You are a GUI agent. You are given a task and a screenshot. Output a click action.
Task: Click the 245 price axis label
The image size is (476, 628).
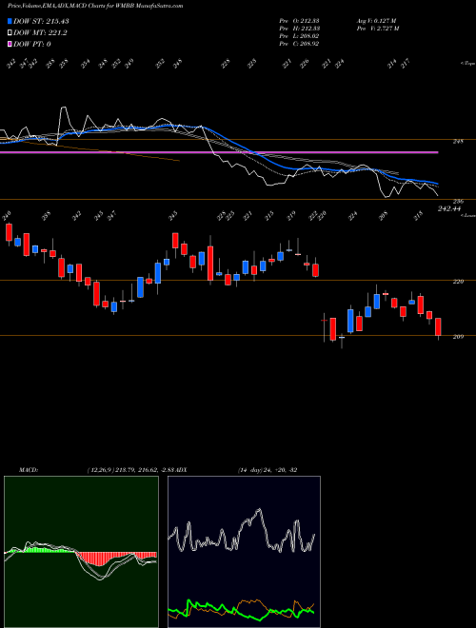(x=459, y=142)
